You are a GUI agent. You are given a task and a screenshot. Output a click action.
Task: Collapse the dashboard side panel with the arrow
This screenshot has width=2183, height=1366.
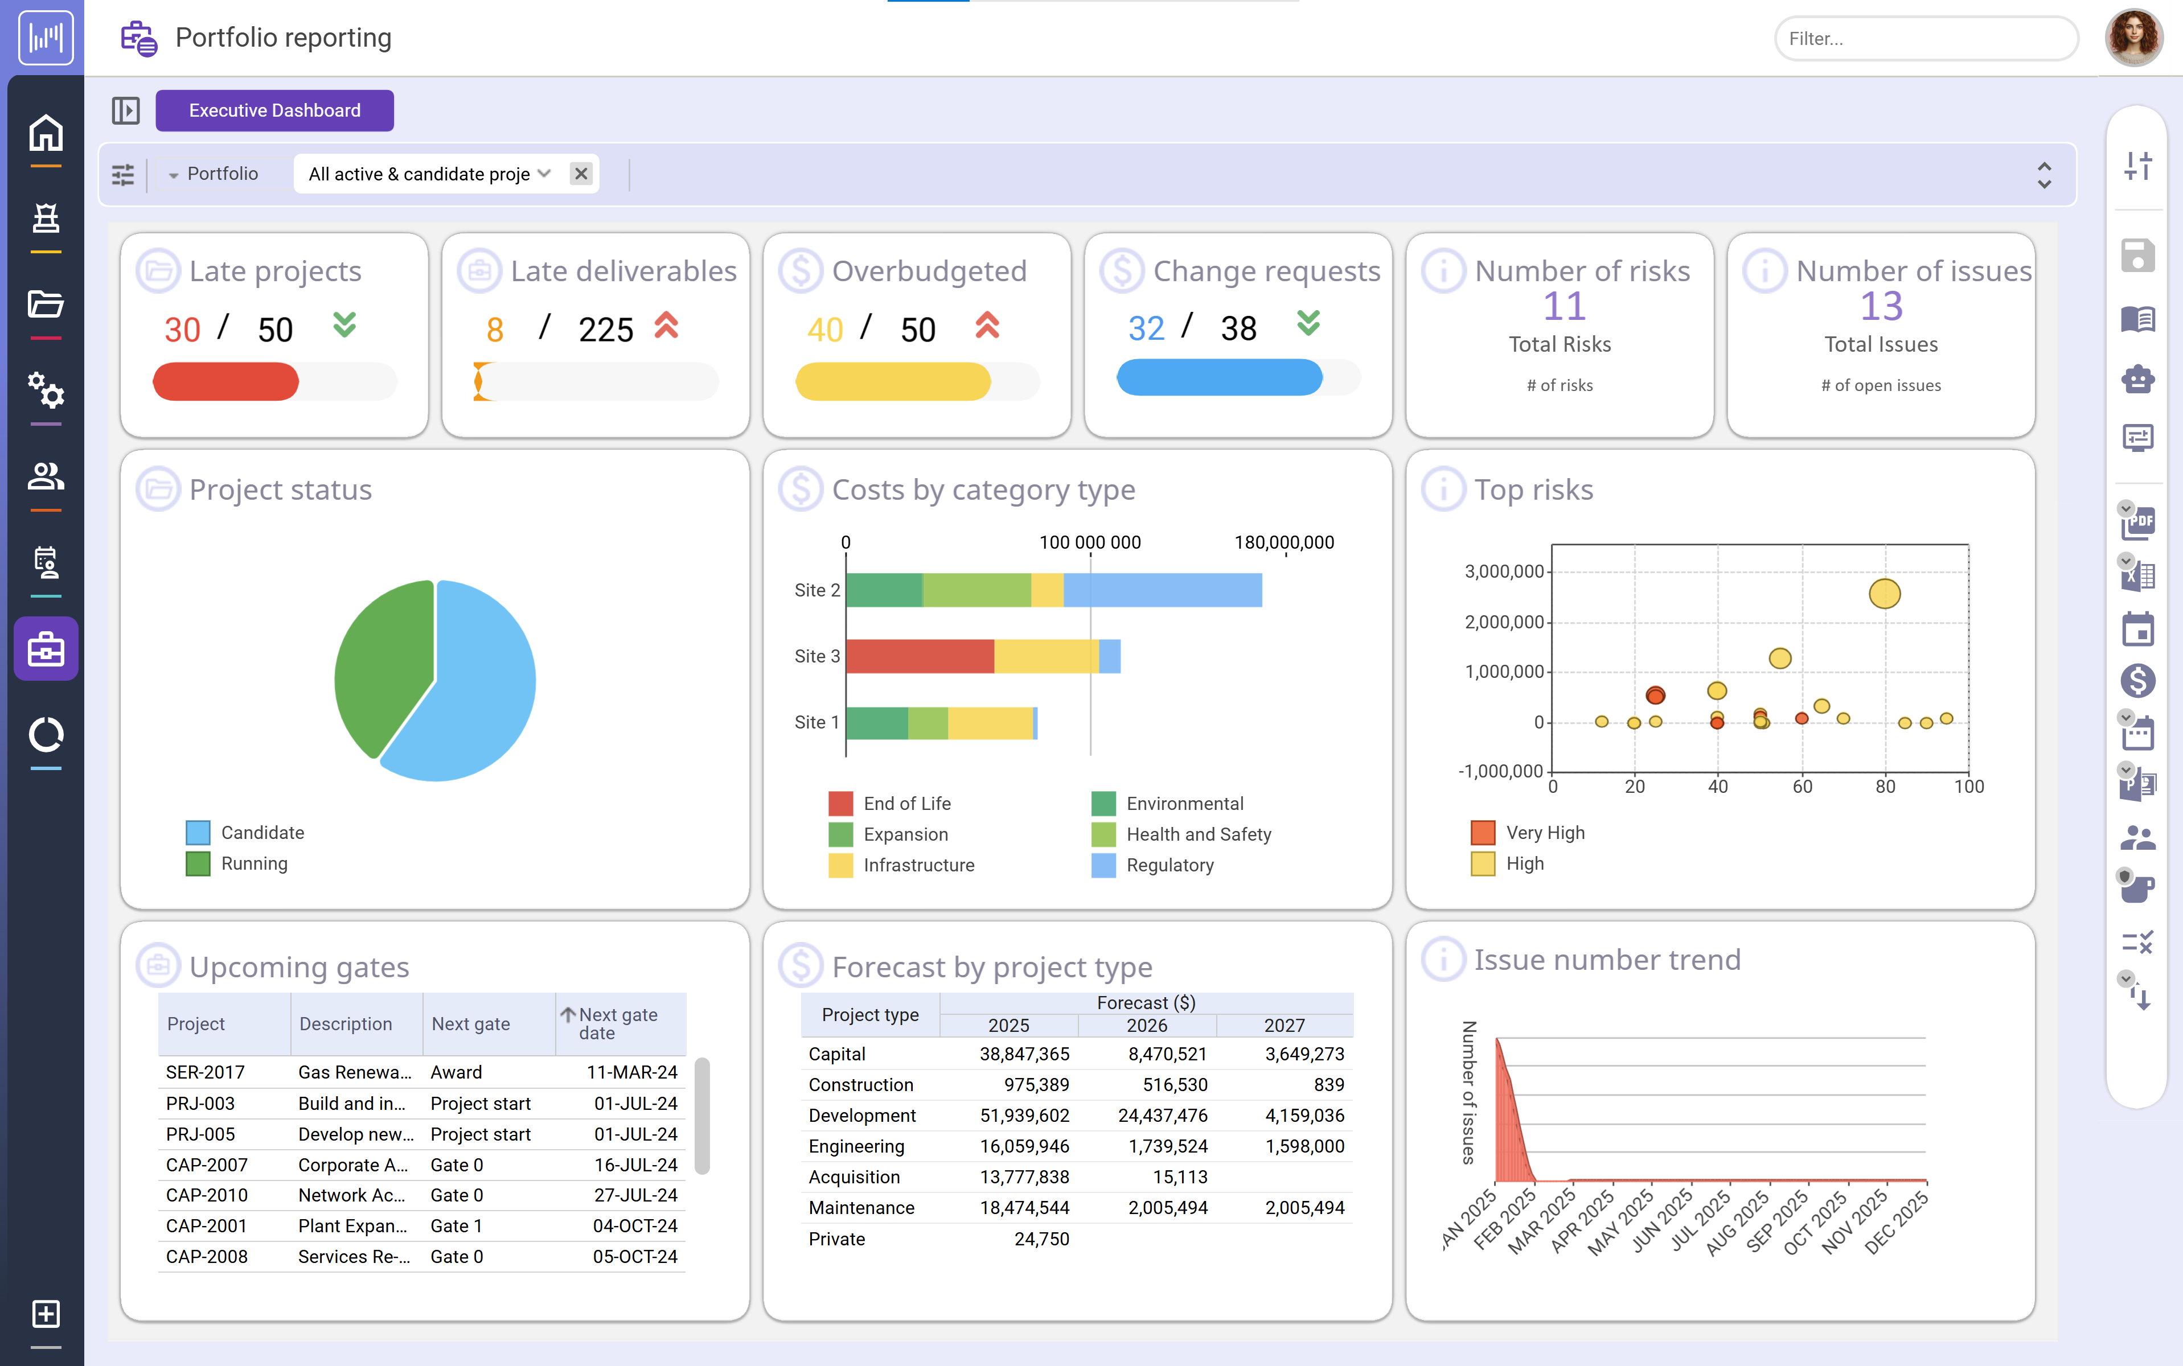(126, 110)
